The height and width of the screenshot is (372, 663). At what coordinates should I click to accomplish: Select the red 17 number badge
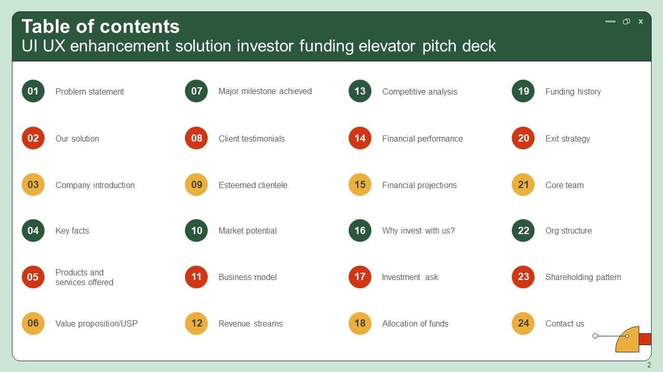coord(360,277)
